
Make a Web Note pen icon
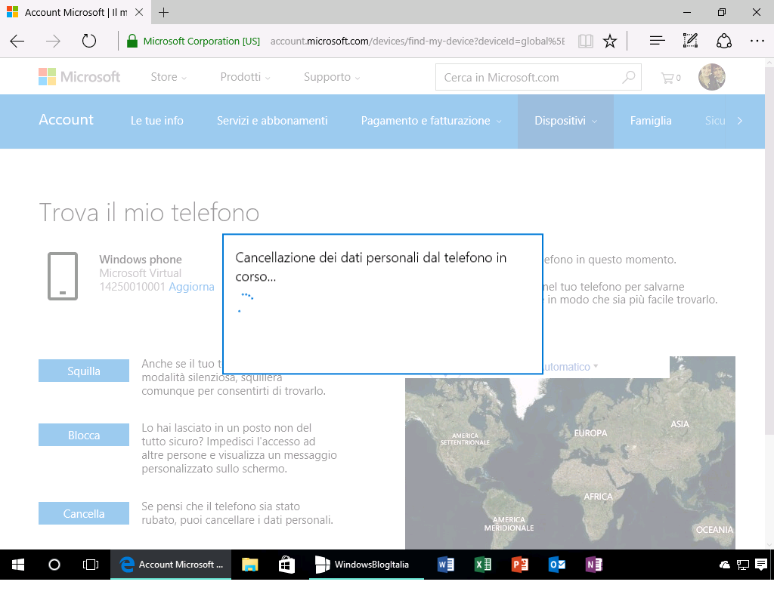pos(690,41)
